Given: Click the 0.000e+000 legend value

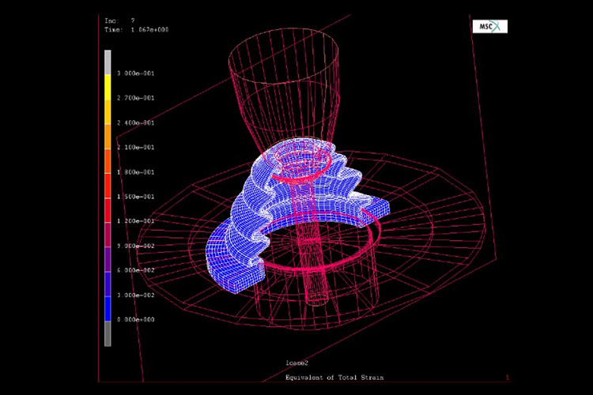Looking at the screenshot, I should tap(135, 320).
